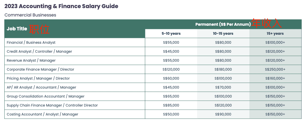304x121 pixels.
Task: Select Group Consolidation Accountant / Manager title
Action: 46,96
